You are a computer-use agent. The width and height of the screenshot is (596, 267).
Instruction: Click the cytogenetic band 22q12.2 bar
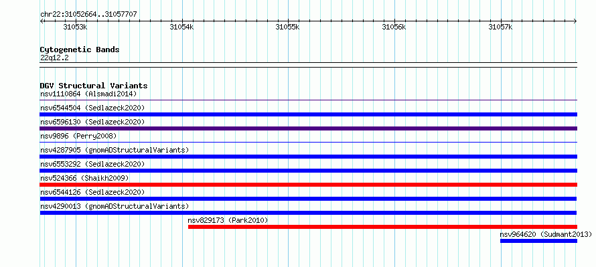click(x=308, y=65)
